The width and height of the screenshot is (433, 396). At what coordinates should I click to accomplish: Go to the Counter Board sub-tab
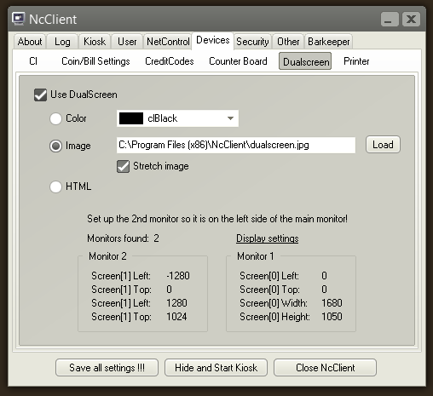[x=238, y=61]
